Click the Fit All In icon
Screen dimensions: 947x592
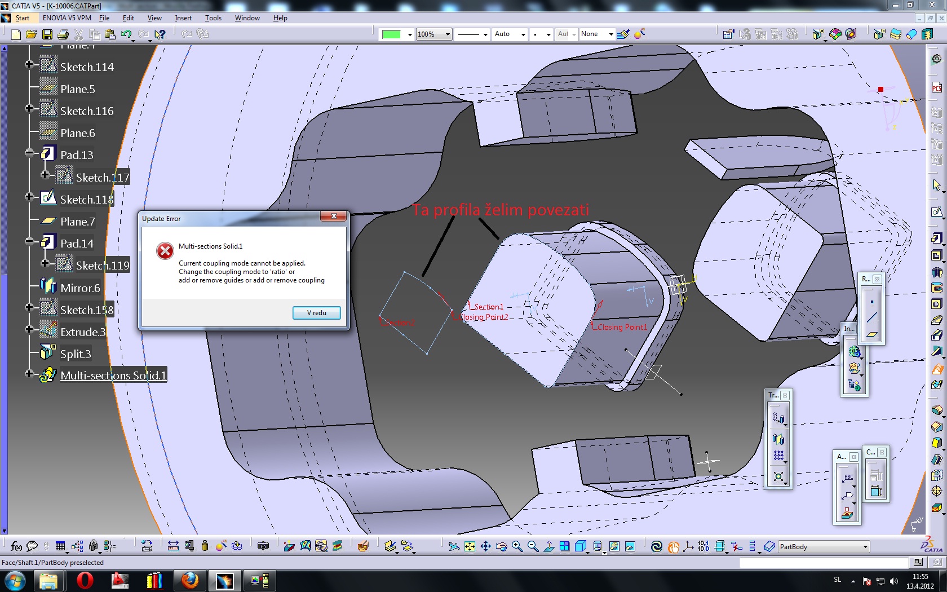pos(470,546)
